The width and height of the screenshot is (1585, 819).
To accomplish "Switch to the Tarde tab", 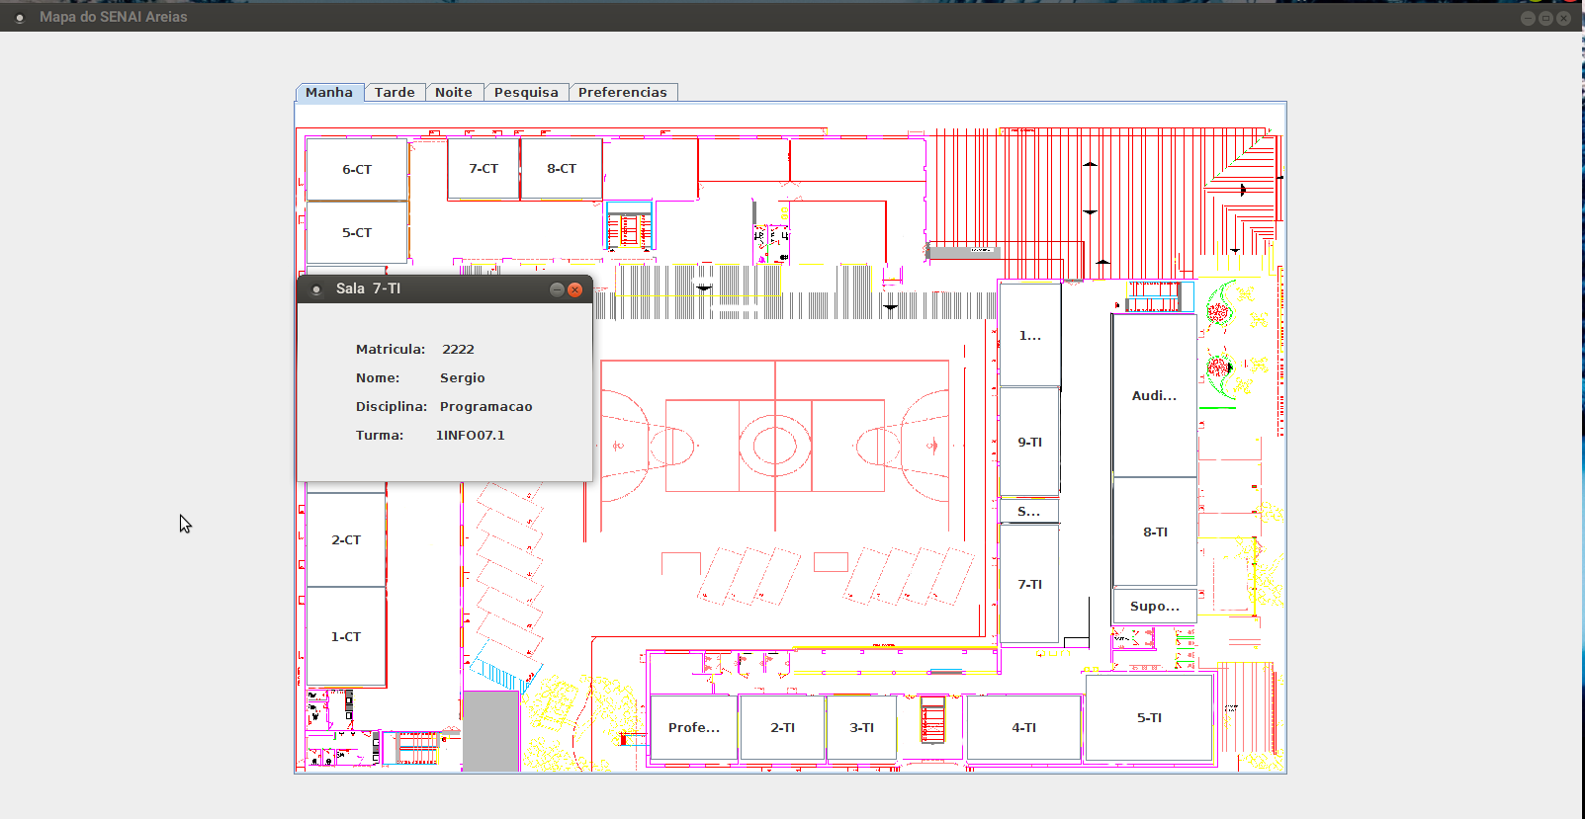I will coord(395,92).
